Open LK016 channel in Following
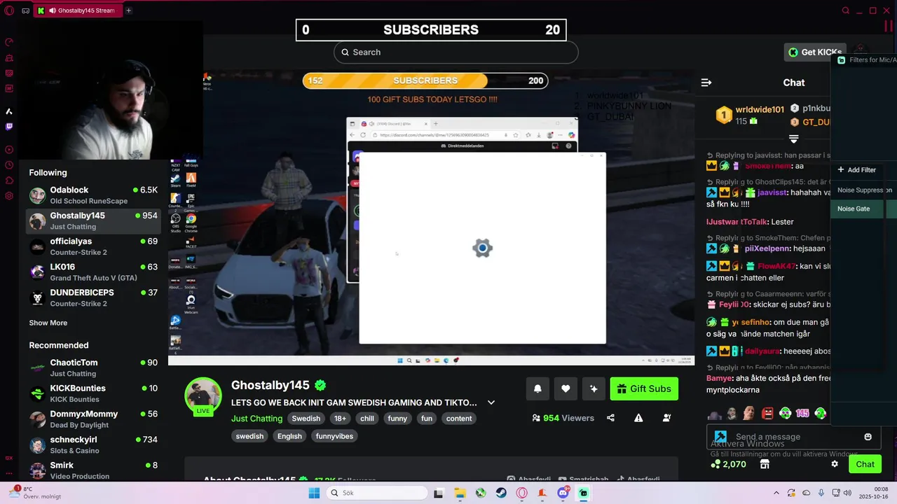Viewport: 897px width, 504px height. tap(94, 272)
